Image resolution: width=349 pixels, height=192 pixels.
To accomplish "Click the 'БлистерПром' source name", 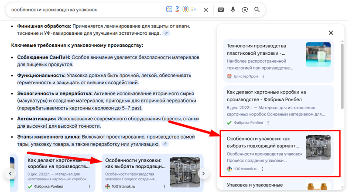I will [x=246, y=76].
